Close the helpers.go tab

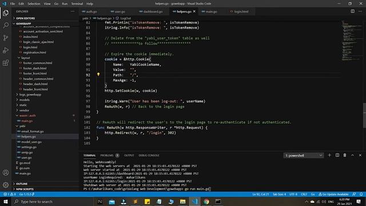point(194,11)
